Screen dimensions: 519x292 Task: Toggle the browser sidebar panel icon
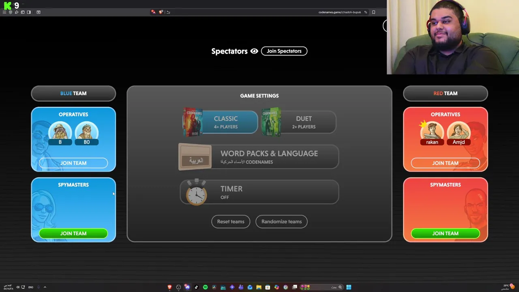click(x=28, y=12)
